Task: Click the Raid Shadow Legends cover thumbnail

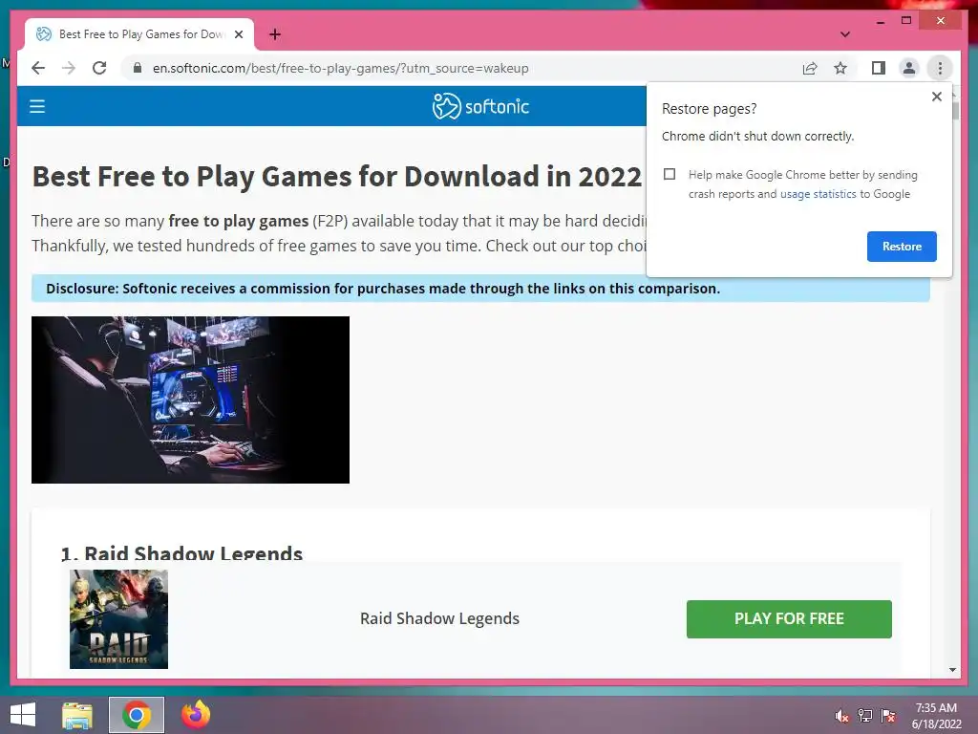Action: tap(118, 618)
